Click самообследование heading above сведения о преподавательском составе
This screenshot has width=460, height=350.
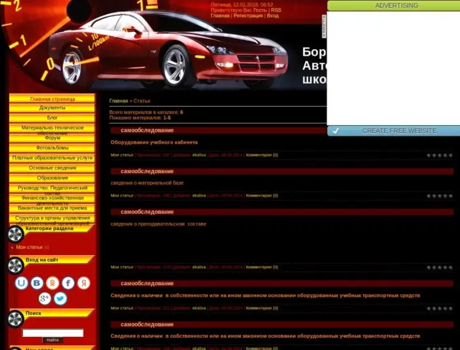(147, 212)
